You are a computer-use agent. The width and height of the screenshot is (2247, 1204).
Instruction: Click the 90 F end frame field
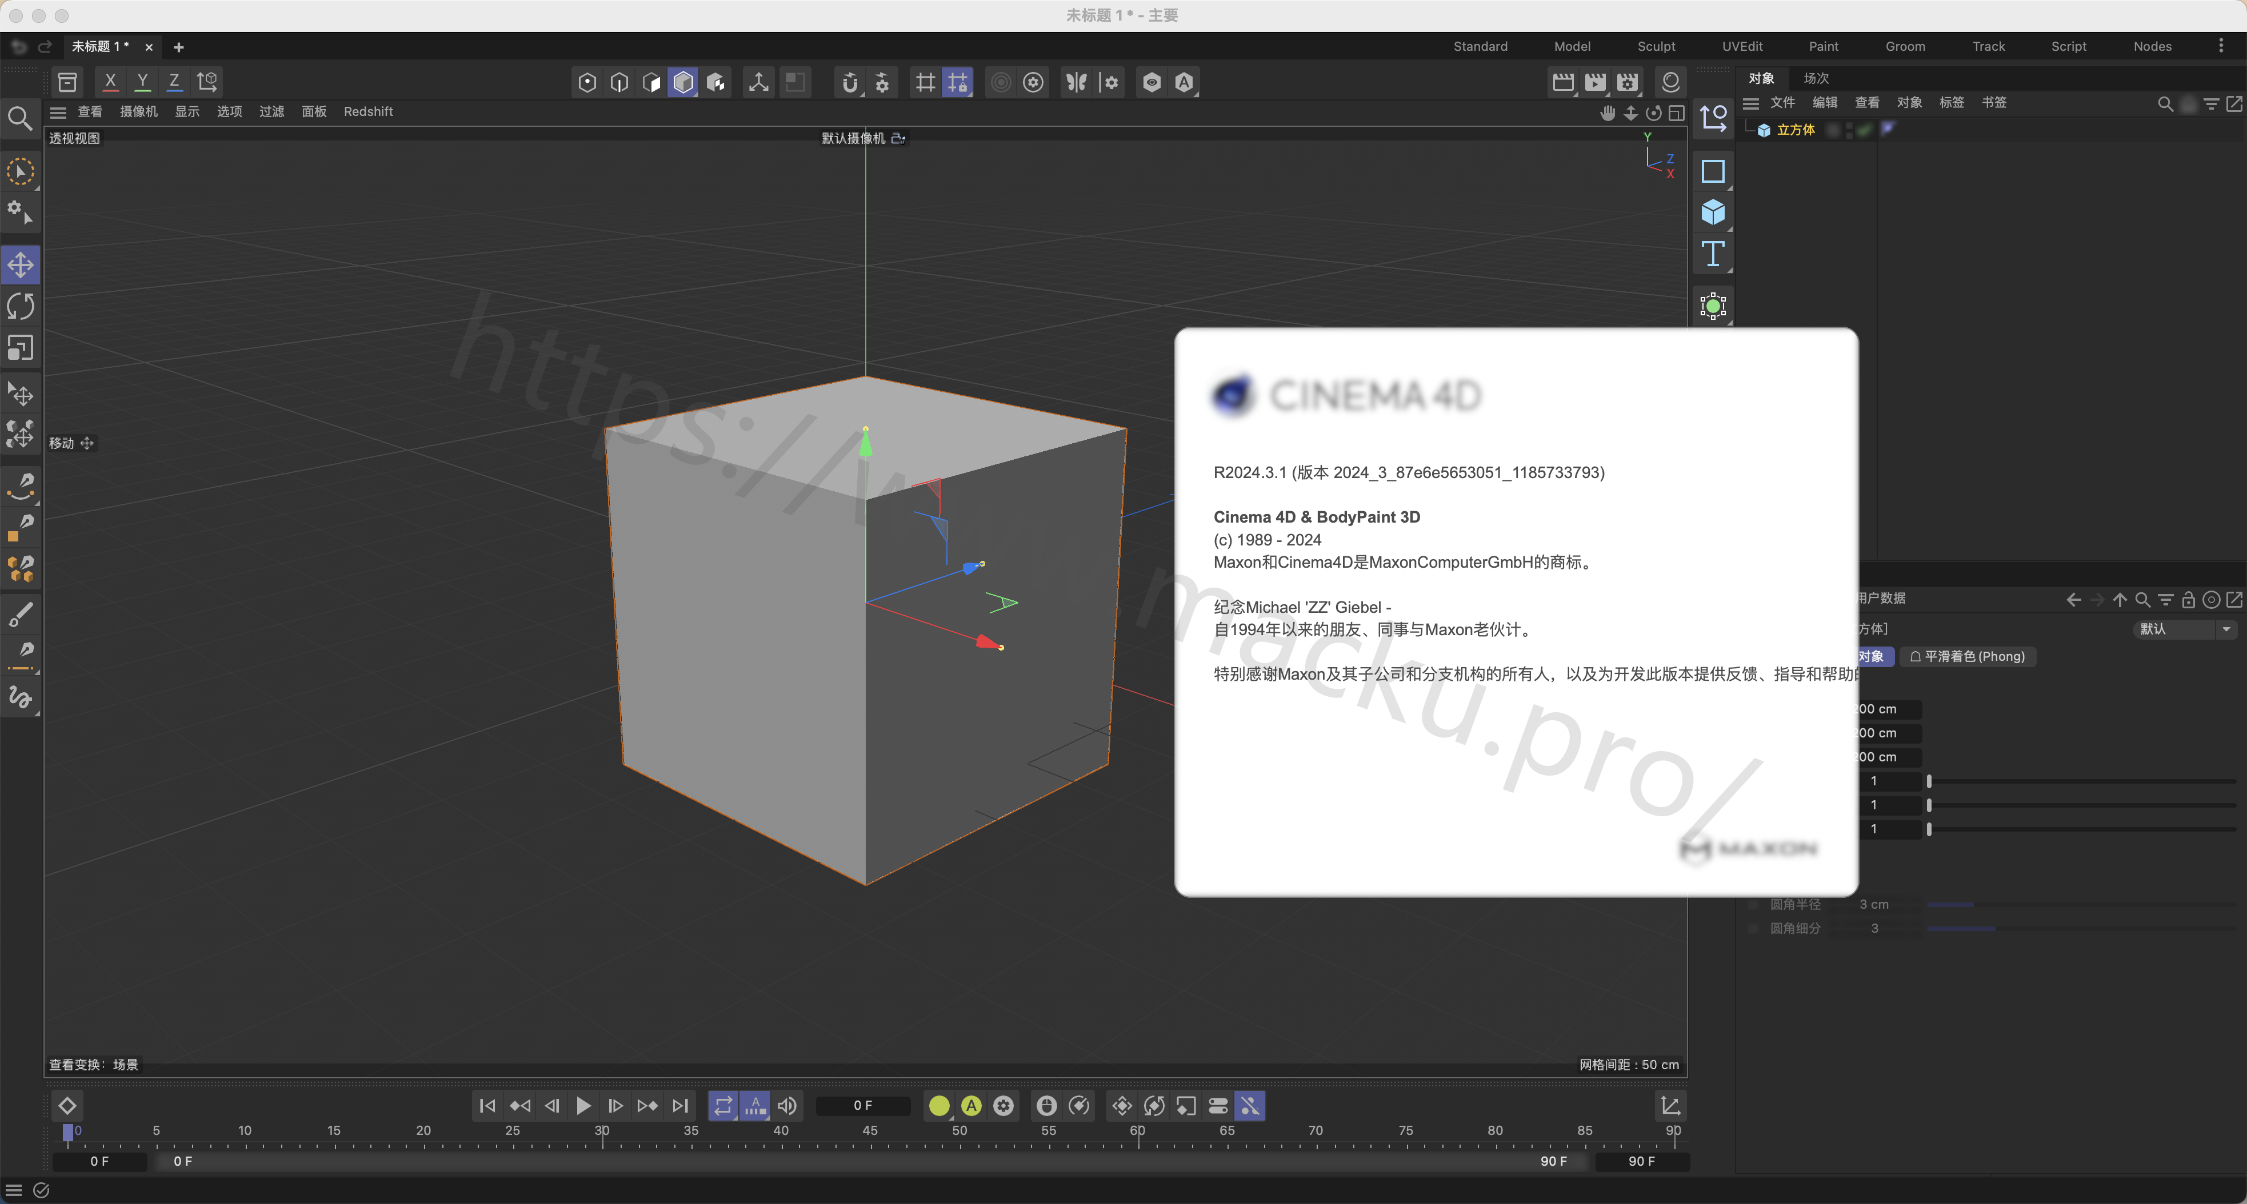(1642, 1161)
